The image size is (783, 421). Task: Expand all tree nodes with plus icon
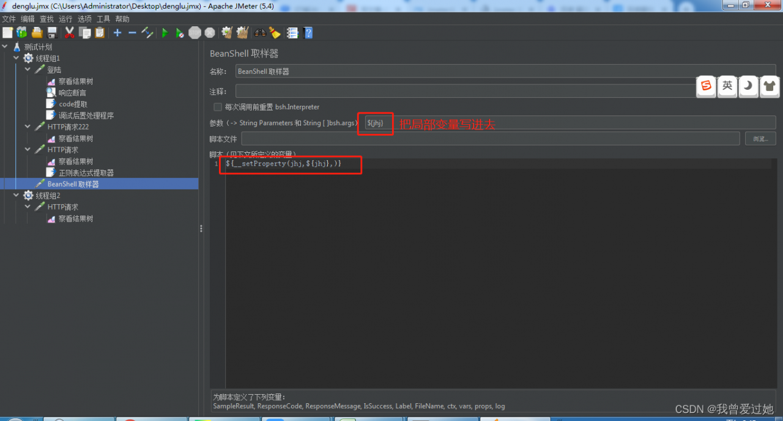[x=117, y=32]
